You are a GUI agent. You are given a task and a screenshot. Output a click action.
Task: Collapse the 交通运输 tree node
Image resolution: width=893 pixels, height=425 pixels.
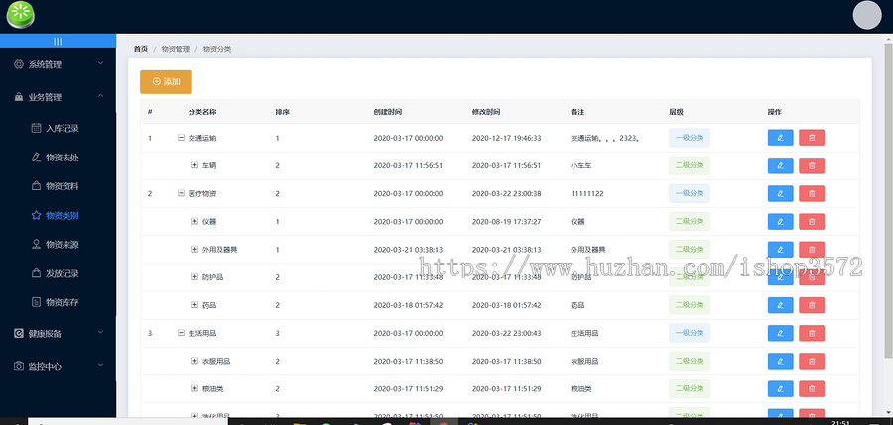coord(182,138)
